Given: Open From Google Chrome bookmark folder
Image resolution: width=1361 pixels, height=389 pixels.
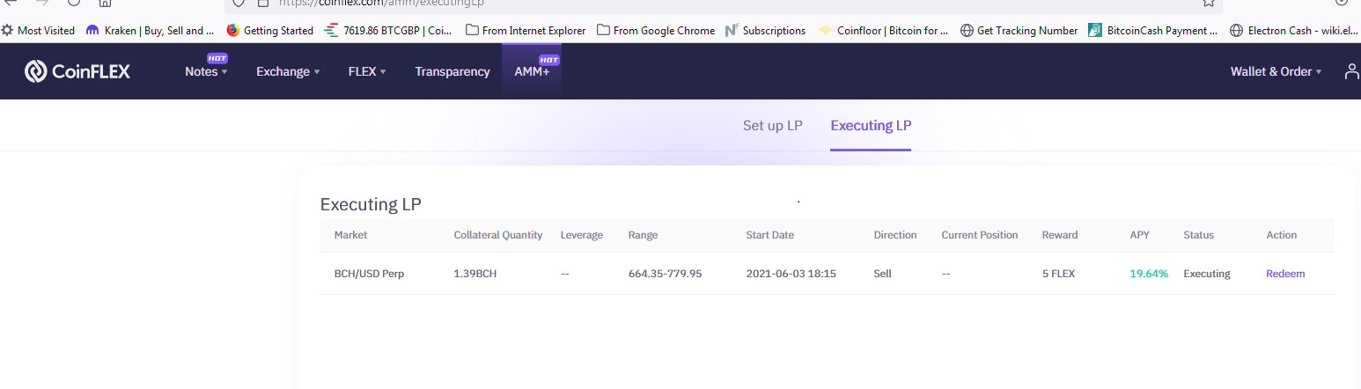Looking at the screenshot, I should coord(656,30).
